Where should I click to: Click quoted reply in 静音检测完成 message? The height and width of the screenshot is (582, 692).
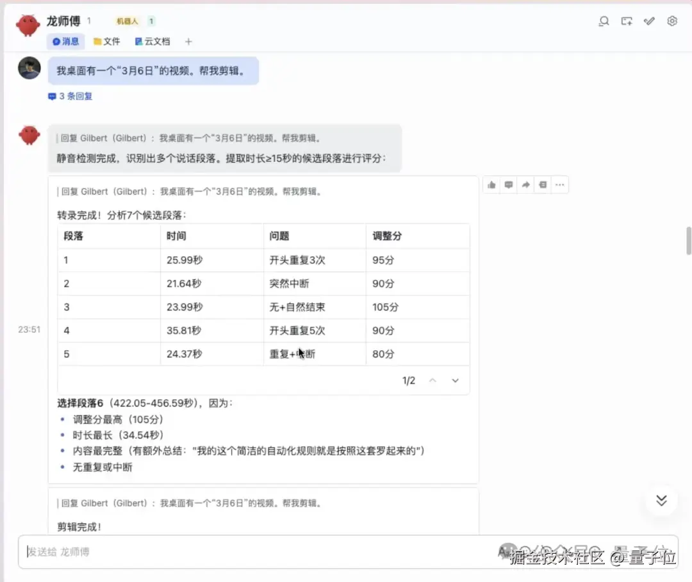click(x=190, y=138)
